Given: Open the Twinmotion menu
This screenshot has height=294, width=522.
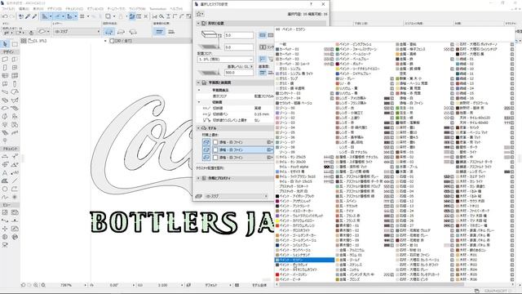Looking at the screenshot, I should coord(157,9).
